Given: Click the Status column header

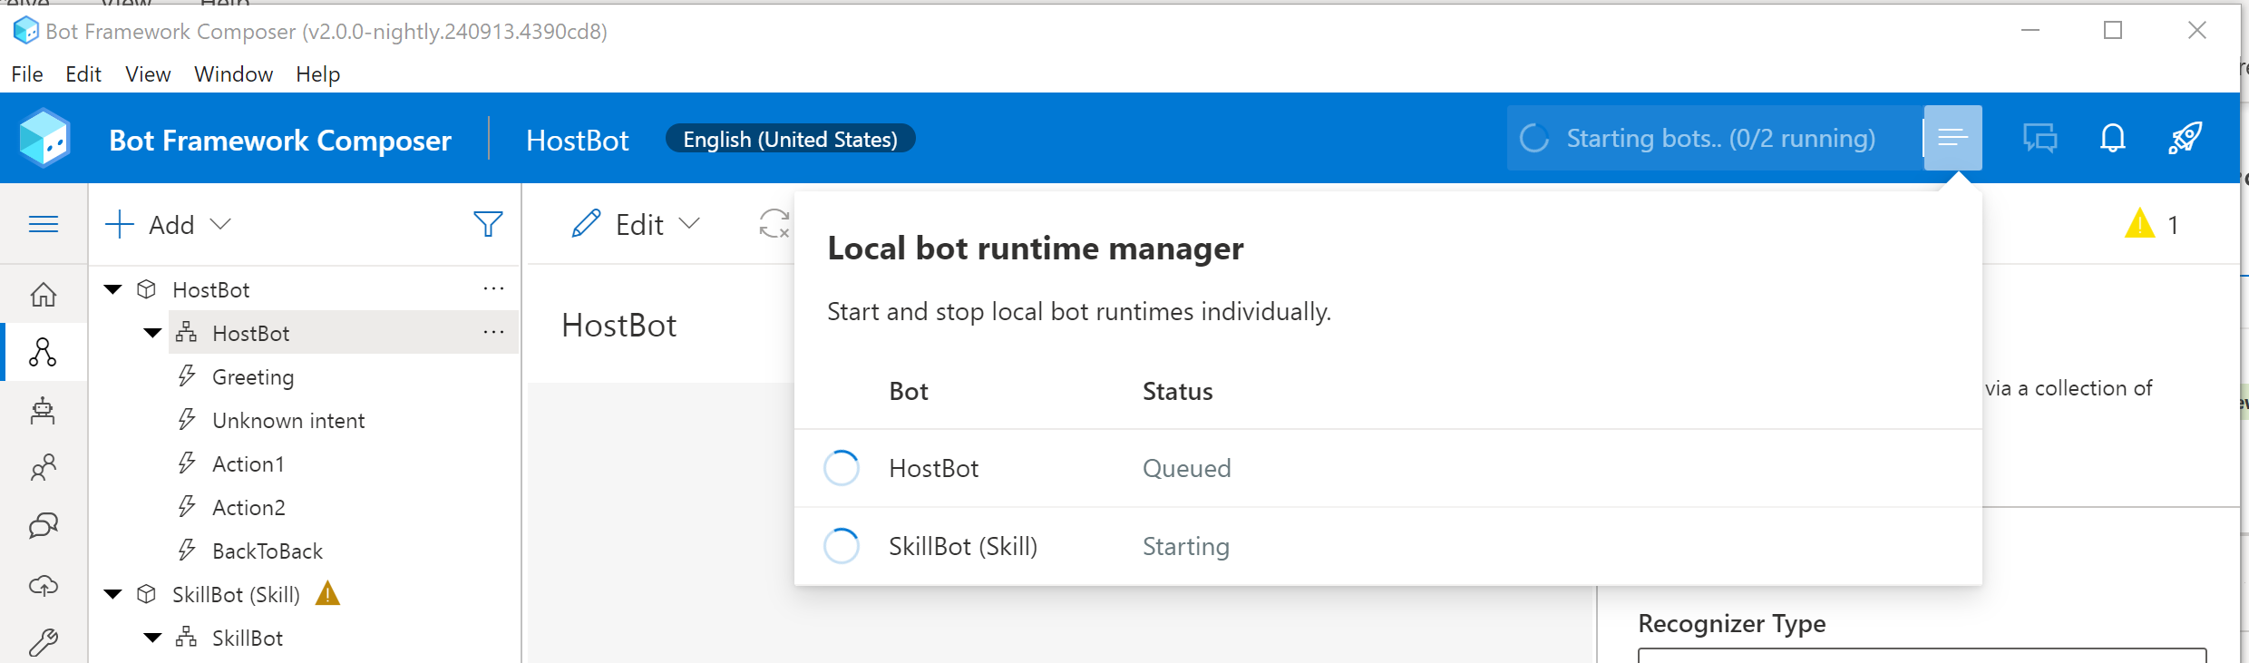Looking at the screenshot, I should [x=1177, y=391].
